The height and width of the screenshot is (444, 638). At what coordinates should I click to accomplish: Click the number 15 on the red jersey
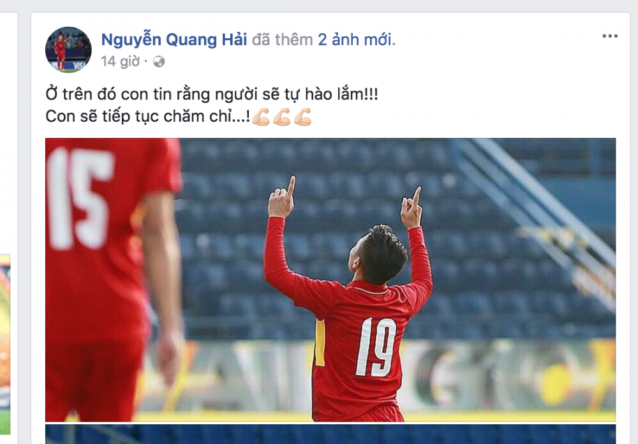[x=80, y=197]
